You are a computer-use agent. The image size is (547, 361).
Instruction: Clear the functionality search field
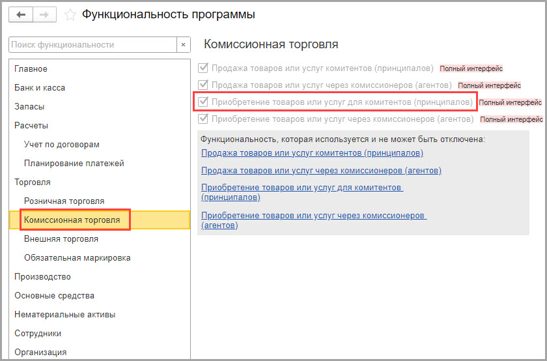[183, 45]
